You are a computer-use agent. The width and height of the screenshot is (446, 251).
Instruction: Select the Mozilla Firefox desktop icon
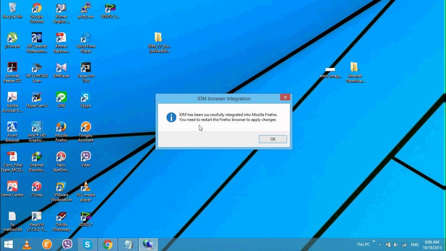click(61, 132)
